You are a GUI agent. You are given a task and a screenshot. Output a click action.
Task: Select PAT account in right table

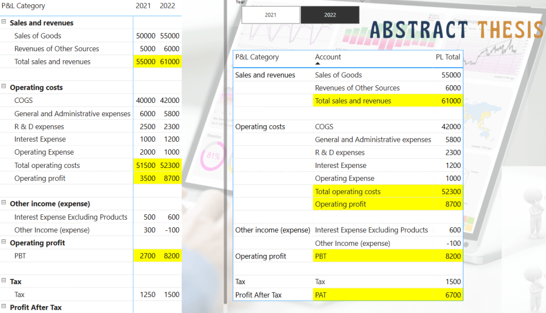[x=320, y=295]
